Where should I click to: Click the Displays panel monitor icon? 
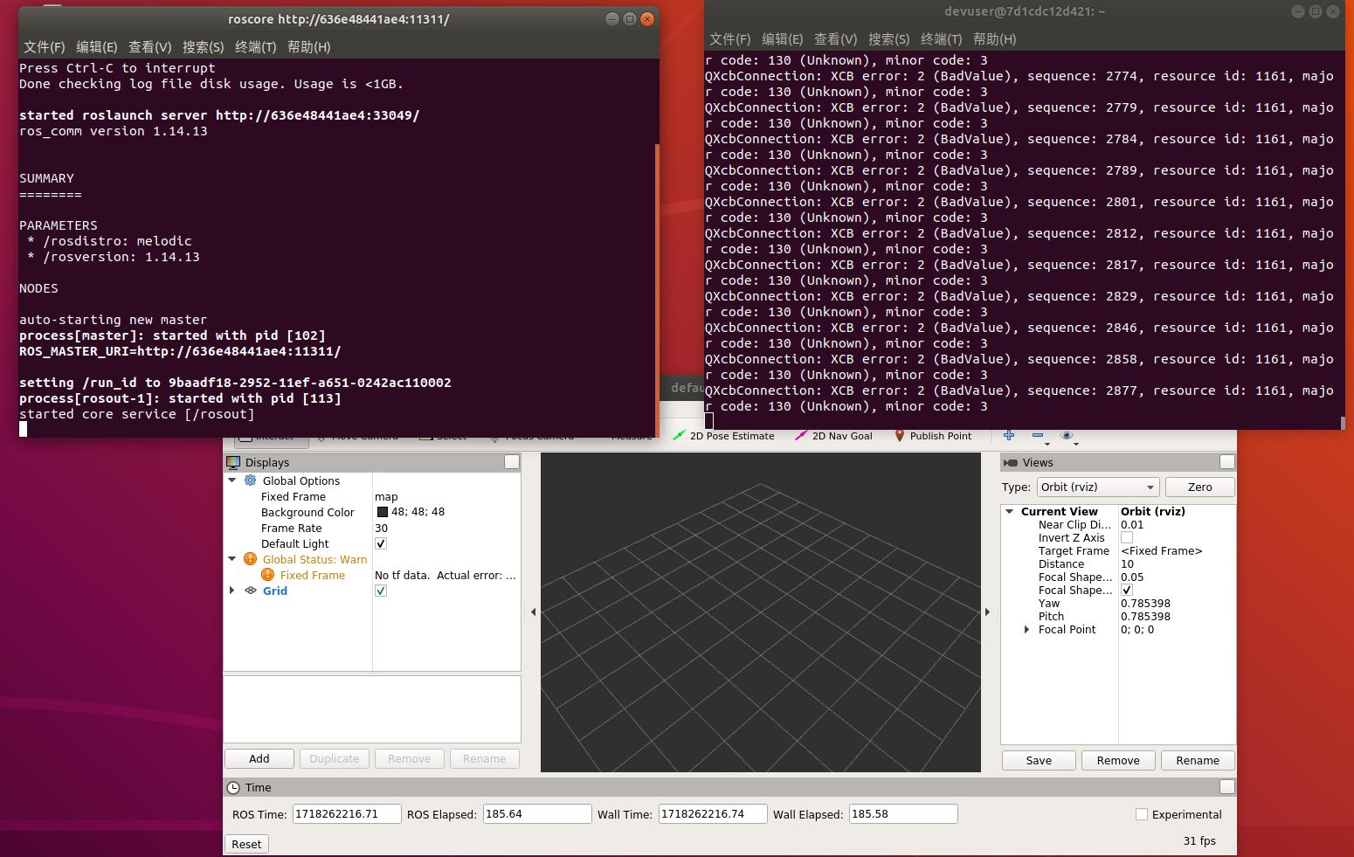(x=233, y=462)
